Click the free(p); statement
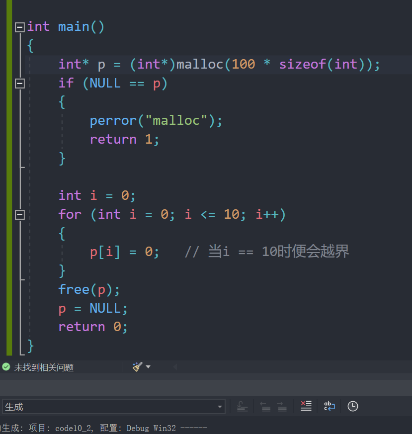This screenshot has height=434, width=412. 89,290
